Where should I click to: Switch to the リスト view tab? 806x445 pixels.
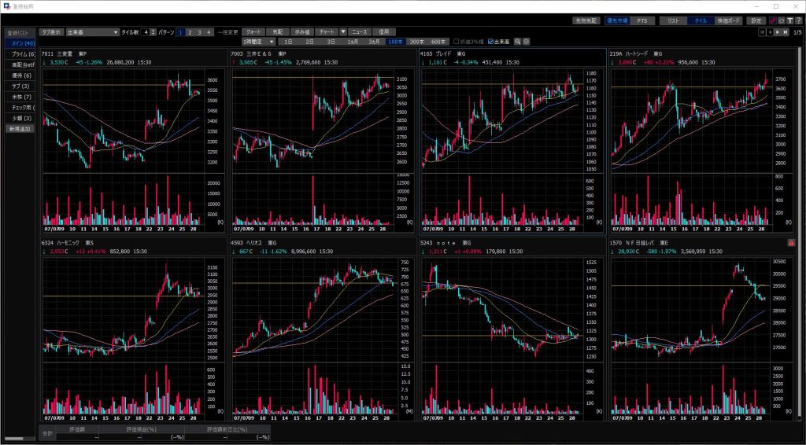673,20
